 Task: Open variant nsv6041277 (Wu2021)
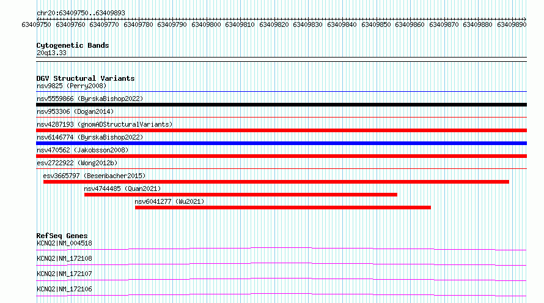pos(170,201)
